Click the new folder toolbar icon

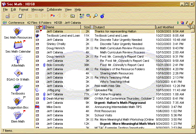(x=72, y=16)
